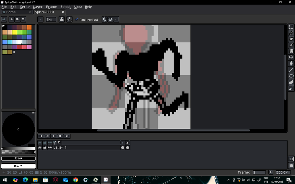
Task: Select the Spray tool
Action: point(291,88)
